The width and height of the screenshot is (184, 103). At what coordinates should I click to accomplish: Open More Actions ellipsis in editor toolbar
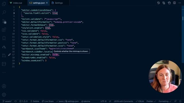pos(180,3)
